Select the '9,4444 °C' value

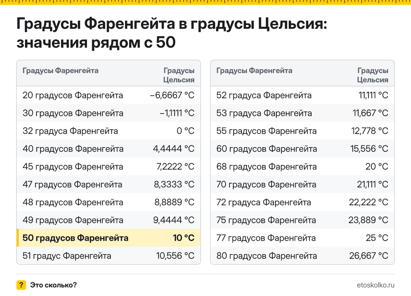174,220
